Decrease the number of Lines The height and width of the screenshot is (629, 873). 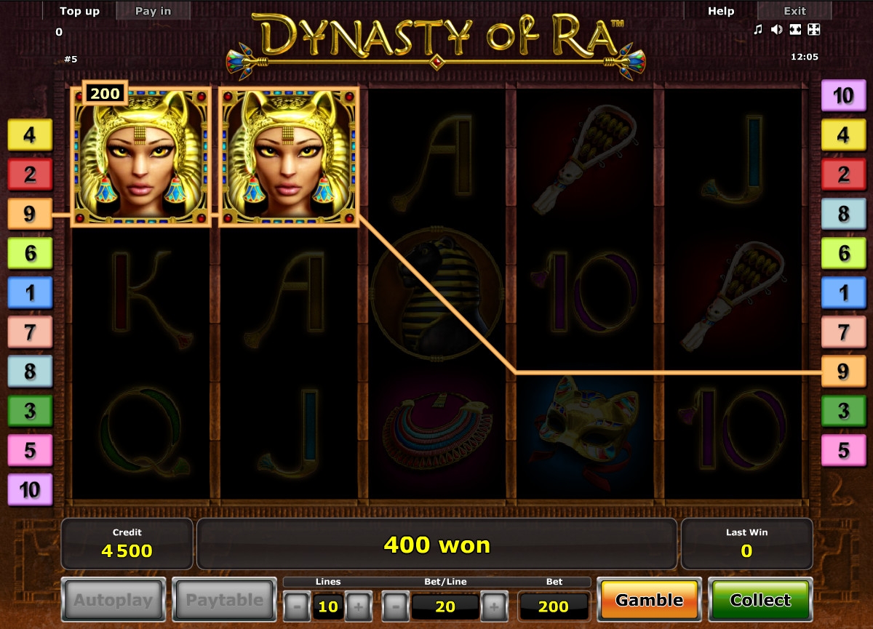point(297,606)
